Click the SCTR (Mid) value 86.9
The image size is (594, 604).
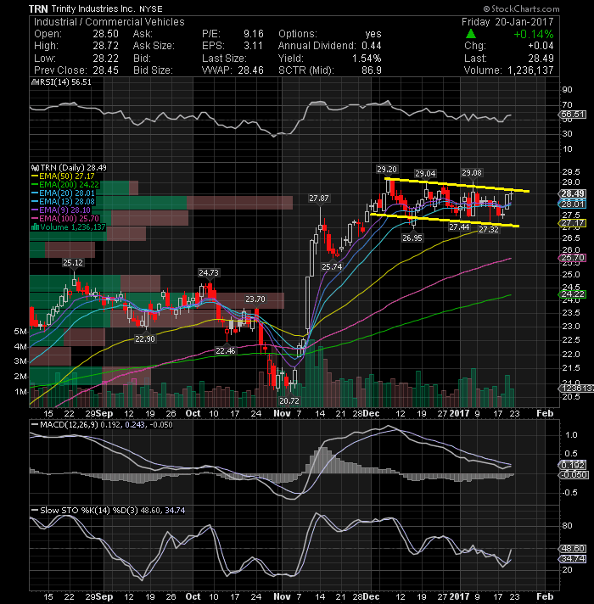[x=372, y=70]
